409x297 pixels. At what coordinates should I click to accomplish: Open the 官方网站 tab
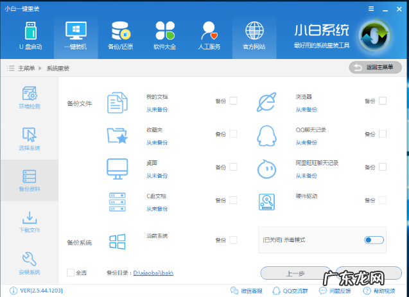click(254, 36)
